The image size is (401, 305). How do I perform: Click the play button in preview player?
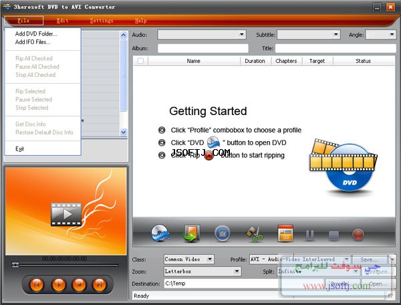(x=59, y=284)
